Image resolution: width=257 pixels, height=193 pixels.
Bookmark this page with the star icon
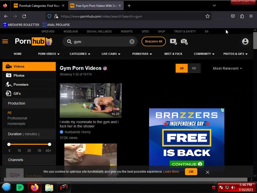[208, 16]
